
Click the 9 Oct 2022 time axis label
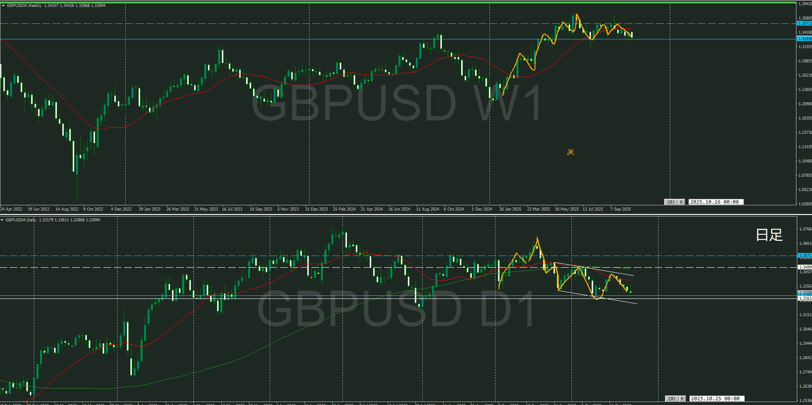pos(93,209)
